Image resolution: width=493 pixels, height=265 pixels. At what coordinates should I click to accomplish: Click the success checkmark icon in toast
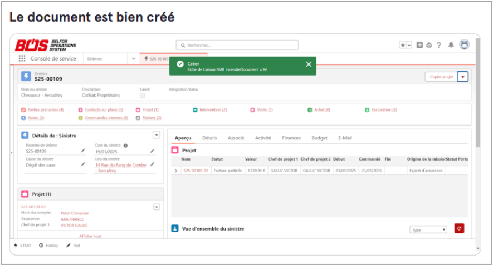point(180,64)
